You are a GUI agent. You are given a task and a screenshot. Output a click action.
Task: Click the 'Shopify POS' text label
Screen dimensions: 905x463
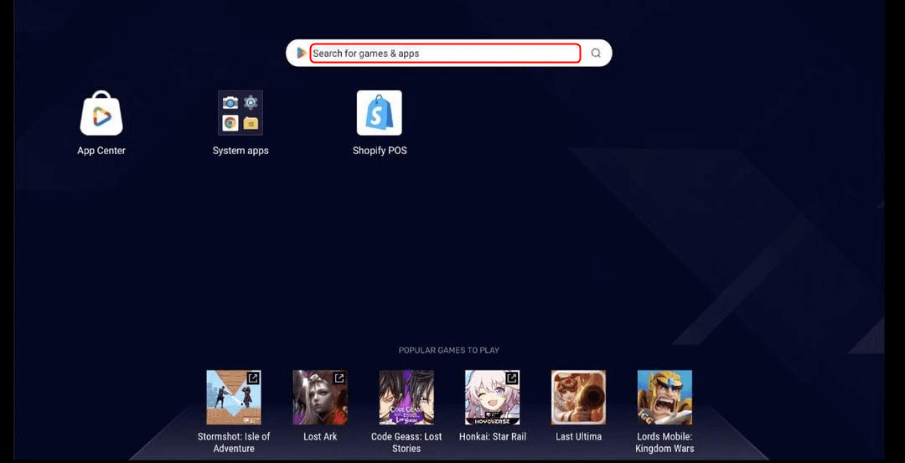380,151
